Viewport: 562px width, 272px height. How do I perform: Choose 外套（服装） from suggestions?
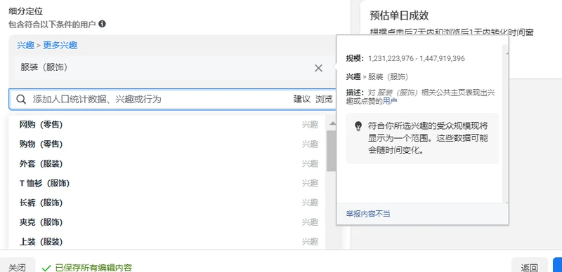167,164
